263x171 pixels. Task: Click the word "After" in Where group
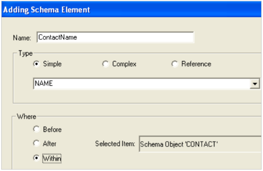pyautogui.click(x=50, y=143)
